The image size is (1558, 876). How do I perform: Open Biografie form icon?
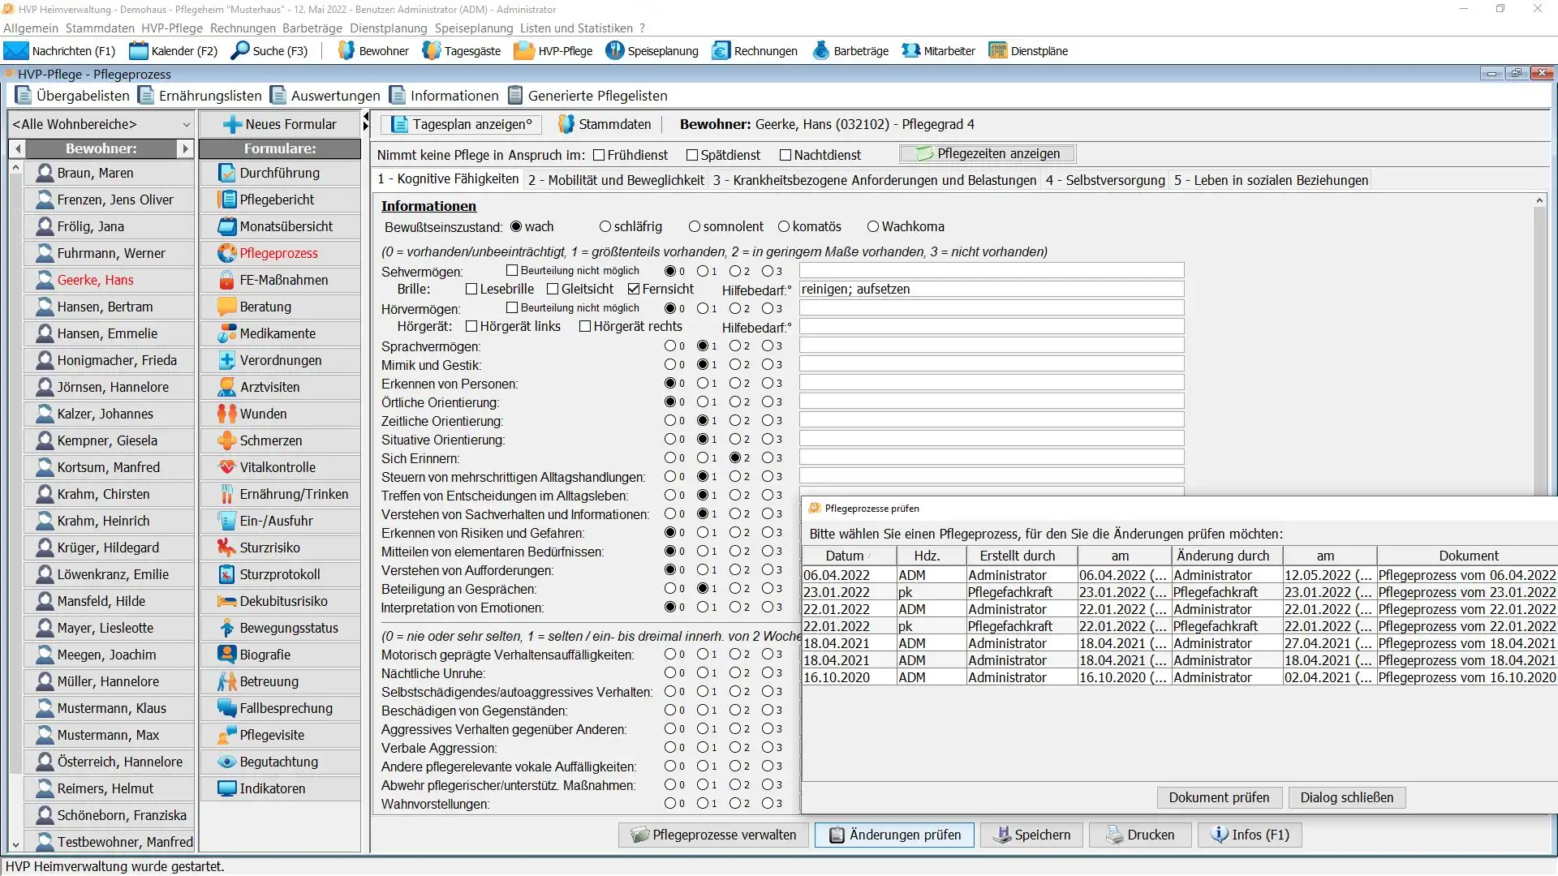(x=227, y=655)
